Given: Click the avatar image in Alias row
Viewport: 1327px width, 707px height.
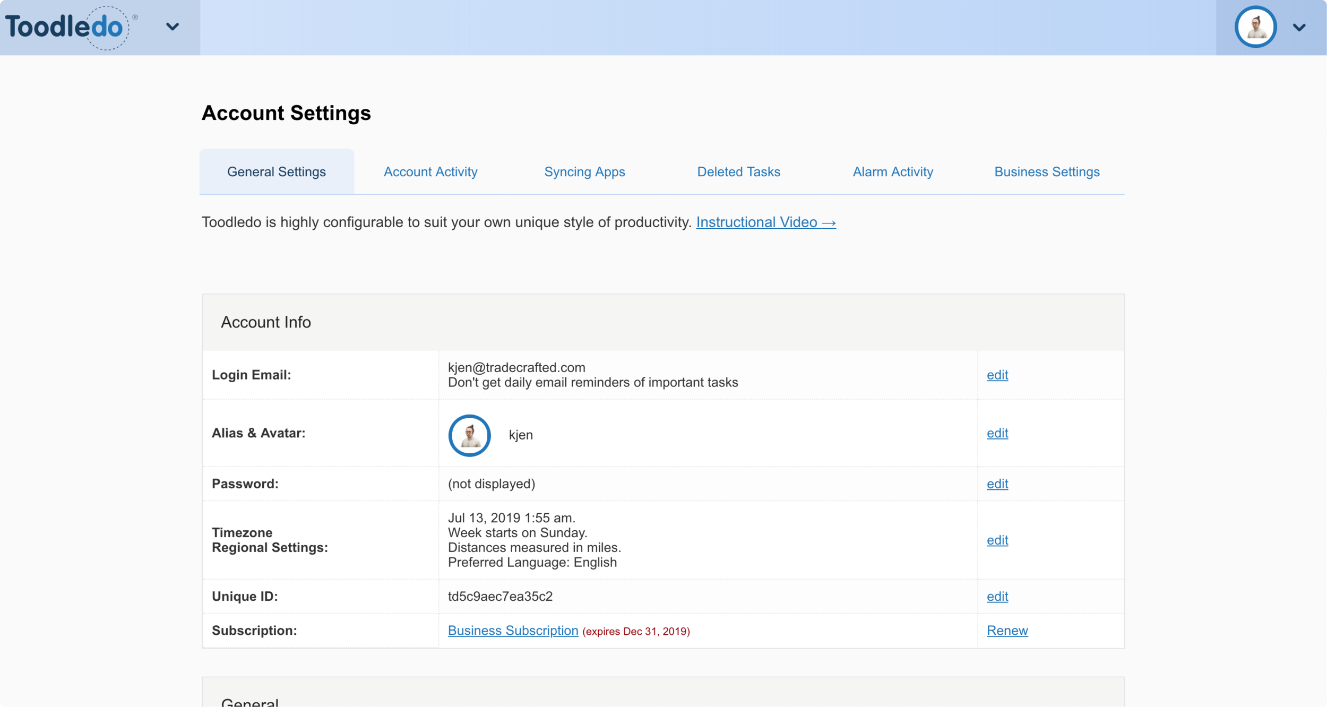Looking at the screenshot, I should (469, 435).
